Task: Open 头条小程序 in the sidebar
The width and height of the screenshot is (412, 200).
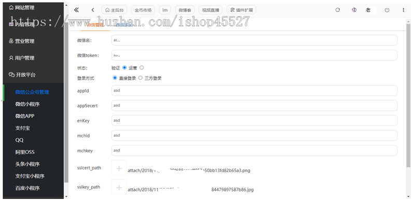Action: (28, 164)
